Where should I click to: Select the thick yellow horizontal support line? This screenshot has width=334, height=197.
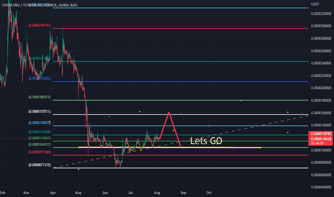tap(170, 147)
